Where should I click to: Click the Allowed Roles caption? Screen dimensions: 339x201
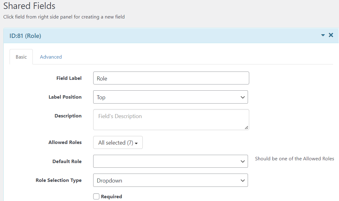pyautogui.click(x=65, y=142)
